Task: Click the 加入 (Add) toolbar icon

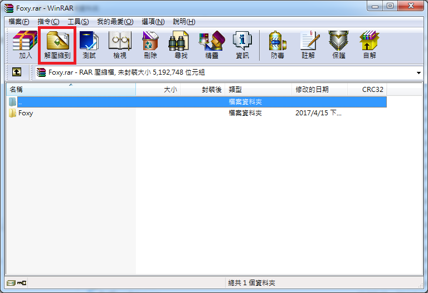Action: (25, 45)
